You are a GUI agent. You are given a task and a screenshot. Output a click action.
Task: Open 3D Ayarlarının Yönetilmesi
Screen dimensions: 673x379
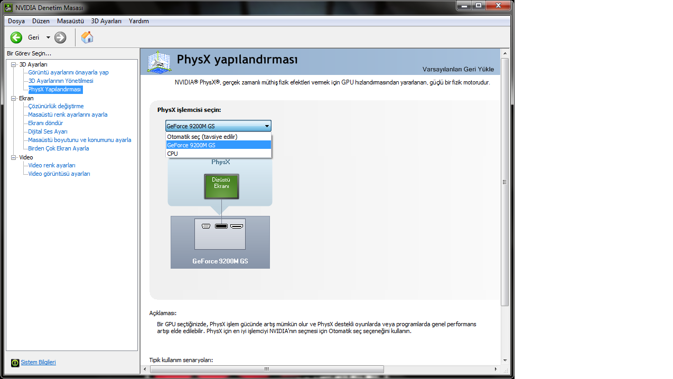pos(61,81)
